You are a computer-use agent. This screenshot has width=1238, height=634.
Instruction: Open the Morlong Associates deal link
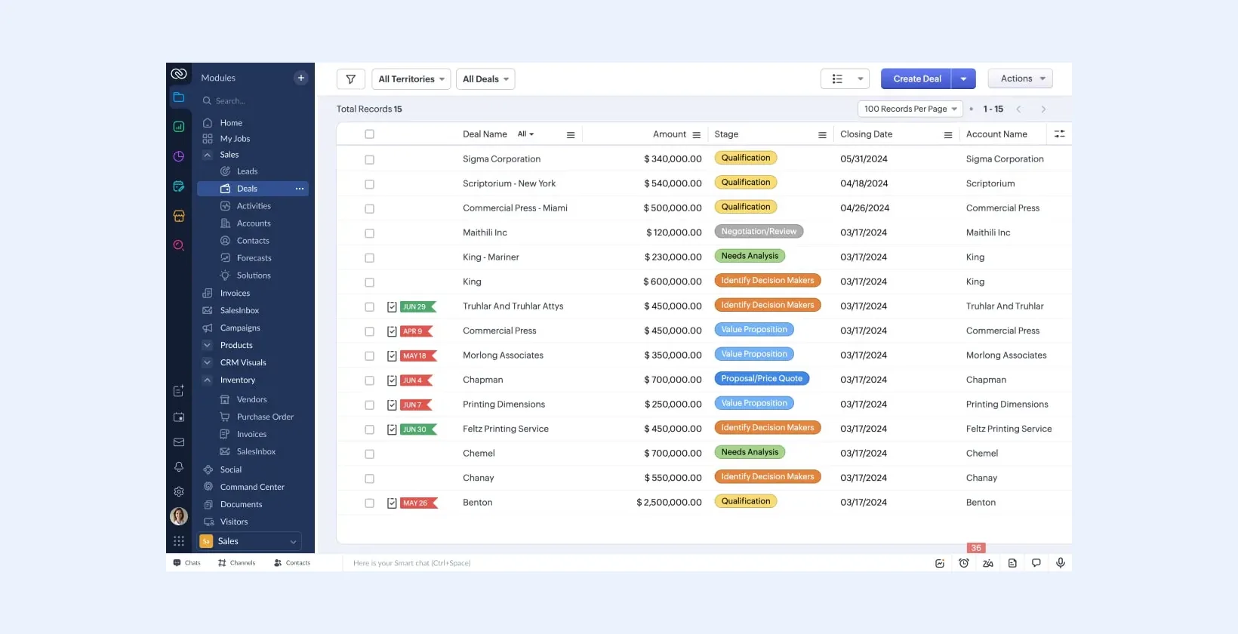[x=503, y=355]
